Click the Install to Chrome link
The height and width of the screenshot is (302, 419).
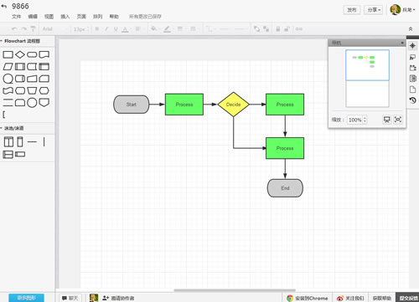click(x=308, y=298)
